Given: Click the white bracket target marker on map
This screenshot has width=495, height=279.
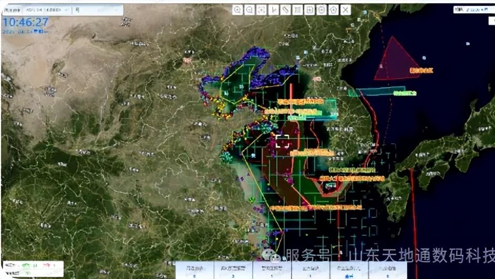Looking at the screenshot, I should click(x=282, y=141).
